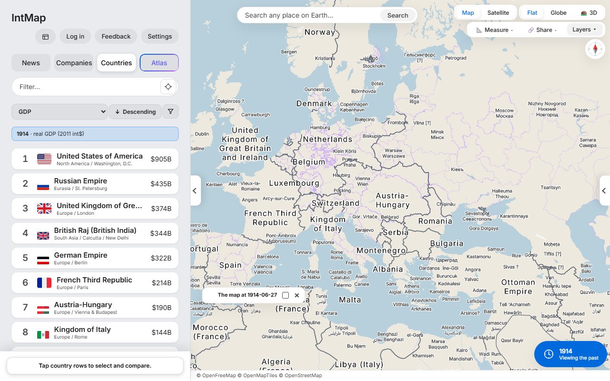
Task: Click the United States flag icon
Action: (x=44, y=159)
